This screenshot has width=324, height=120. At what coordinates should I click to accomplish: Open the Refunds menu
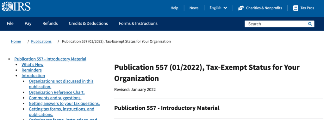click(x=50, y=24)
